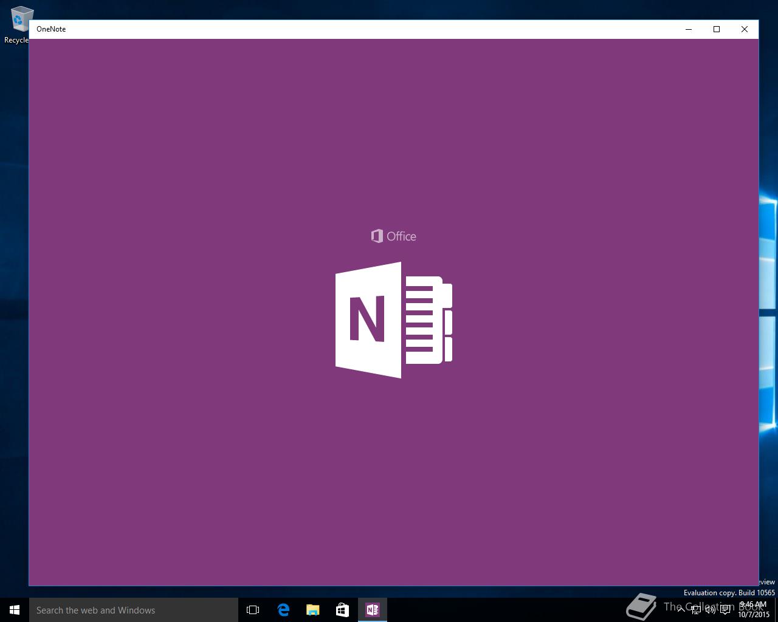Click the clock showing 9:46 AM
This screenshot has height=622, width=778.
click(754, 610)
